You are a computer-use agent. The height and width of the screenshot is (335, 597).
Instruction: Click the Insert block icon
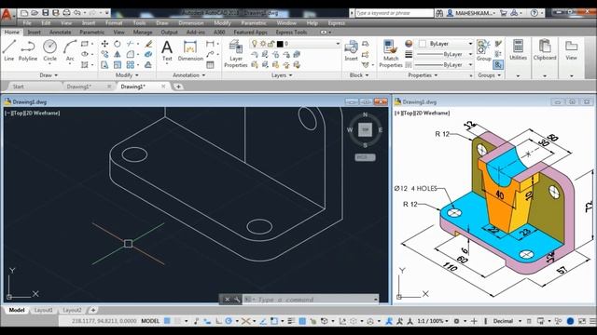point(351,51)
